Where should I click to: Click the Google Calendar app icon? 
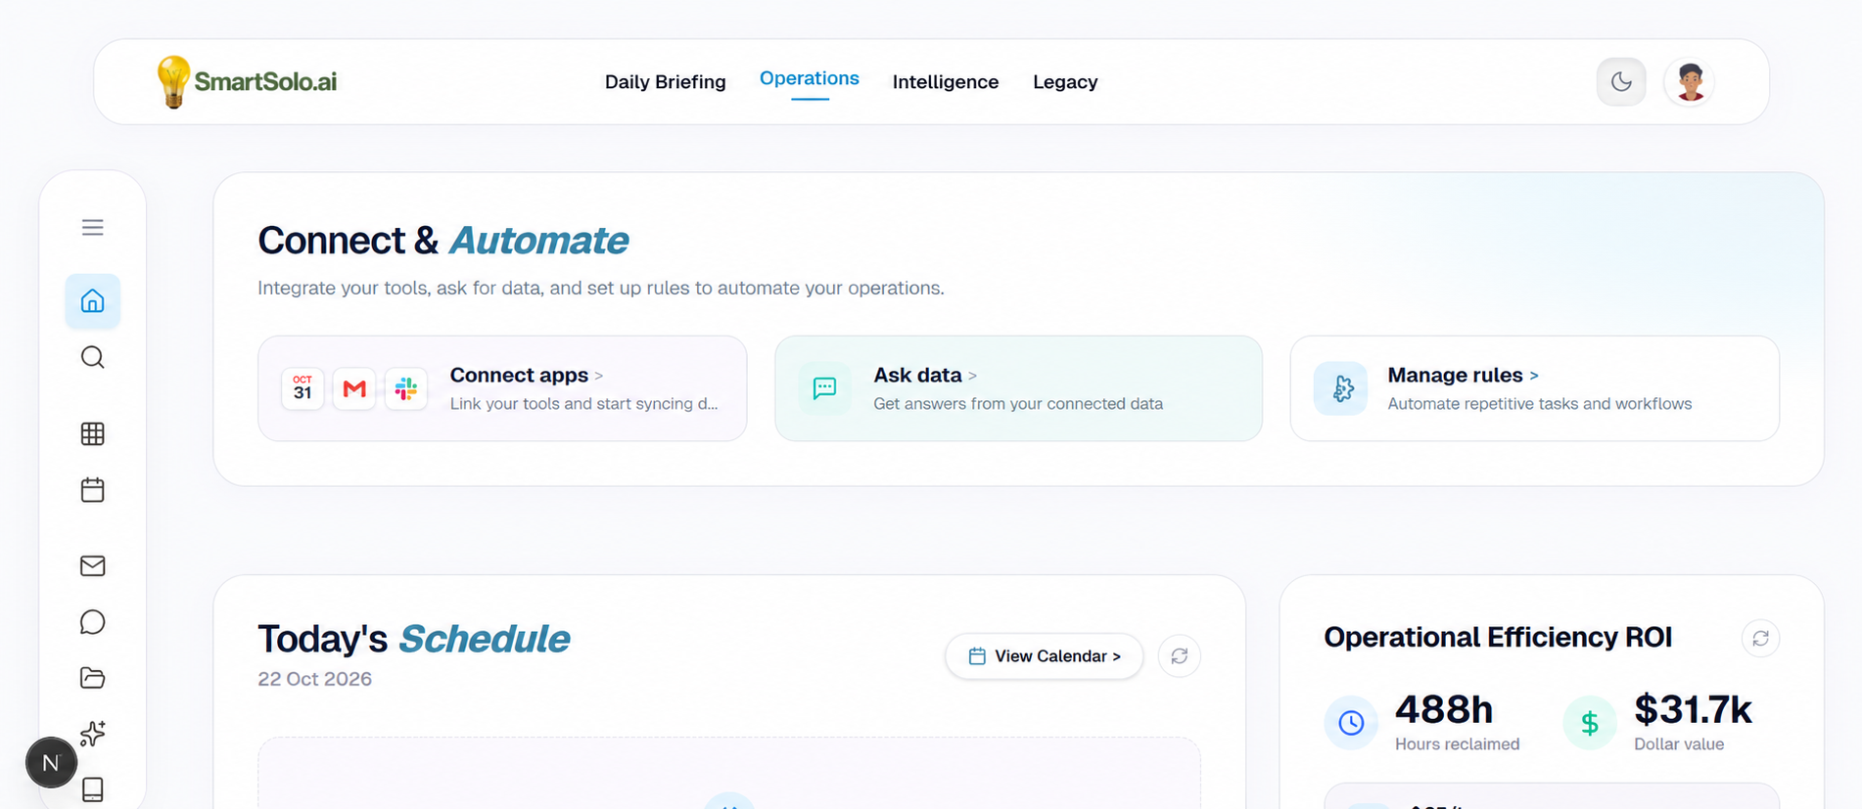click(x=303, y=388)
